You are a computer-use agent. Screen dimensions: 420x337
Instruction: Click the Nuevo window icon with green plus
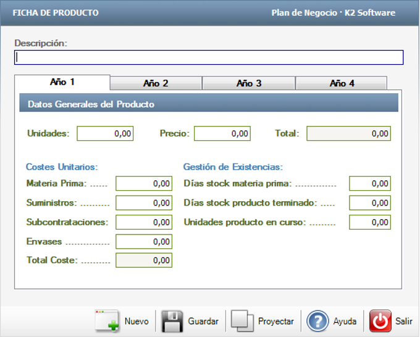point(107,321)
